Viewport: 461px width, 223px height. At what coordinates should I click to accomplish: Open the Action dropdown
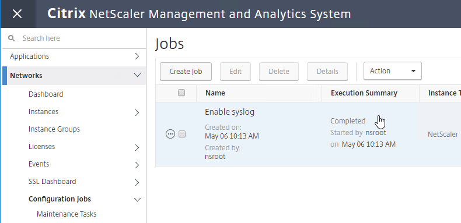[x=393, y=71]
